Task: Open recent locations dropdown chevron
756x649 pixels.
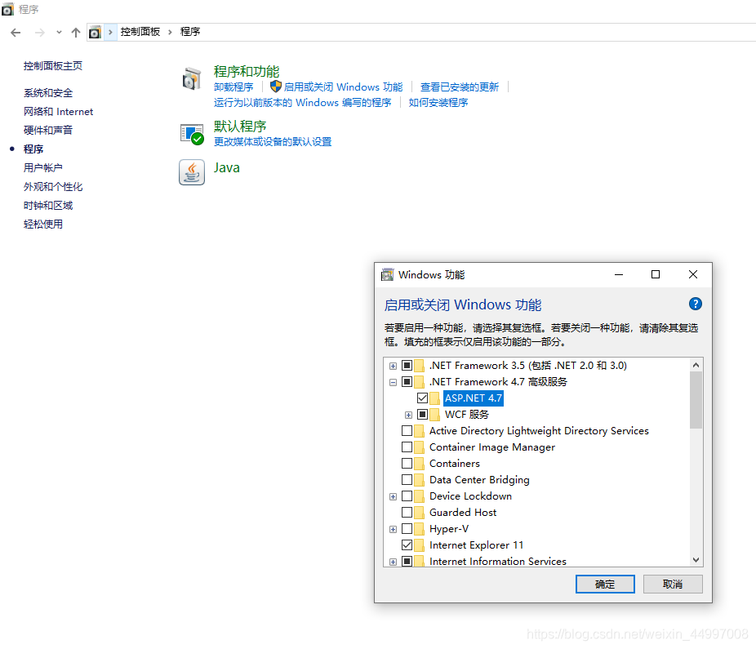Action: (59, 33)
